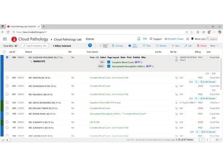Toggle the select-all radio in header row
The image size is (223, 167).
pyautogui.click(x=4, y=52)
